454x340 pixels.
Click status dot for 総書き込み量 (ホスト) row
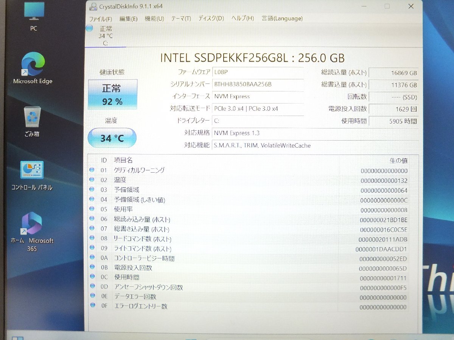[x=92, y=229]
